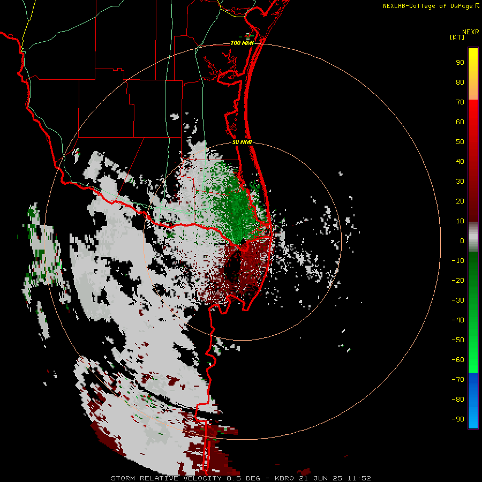Click the -20 value on the velocity scale
Screen dimensions: 482x482
point(458,281)
